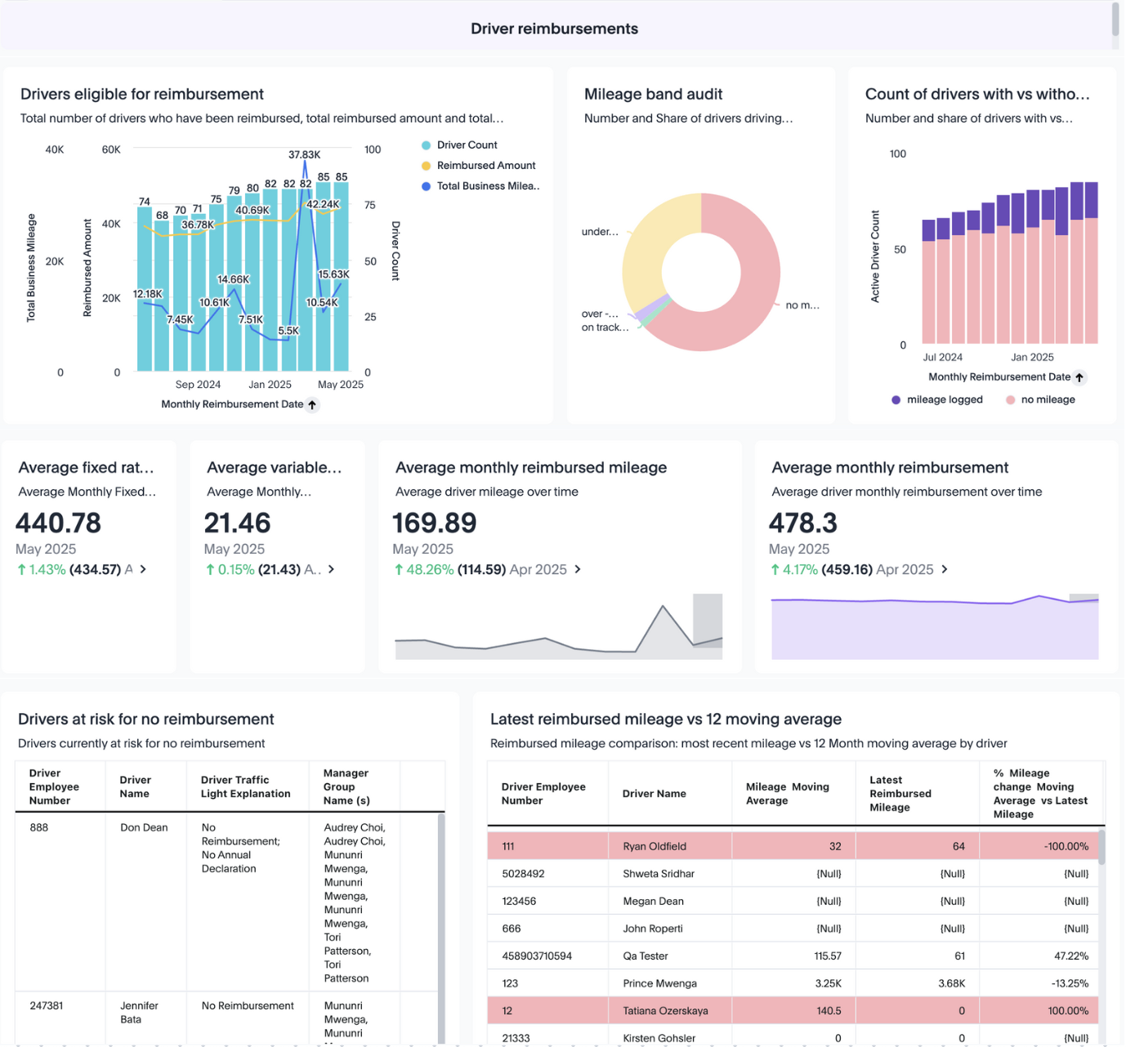Click Drivers eligible for reimbursement title
The image size is (1126, 1047).
(142, 95)
